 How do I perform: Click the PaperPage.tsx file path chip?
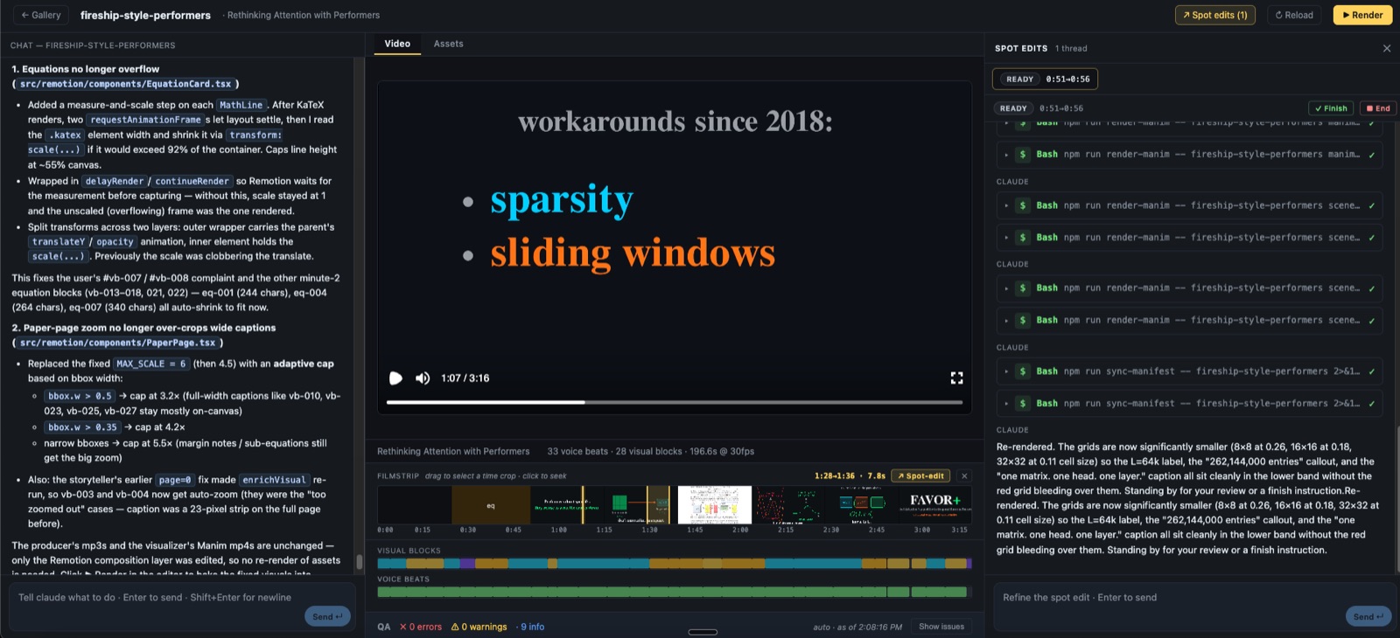tap(117, 343)
